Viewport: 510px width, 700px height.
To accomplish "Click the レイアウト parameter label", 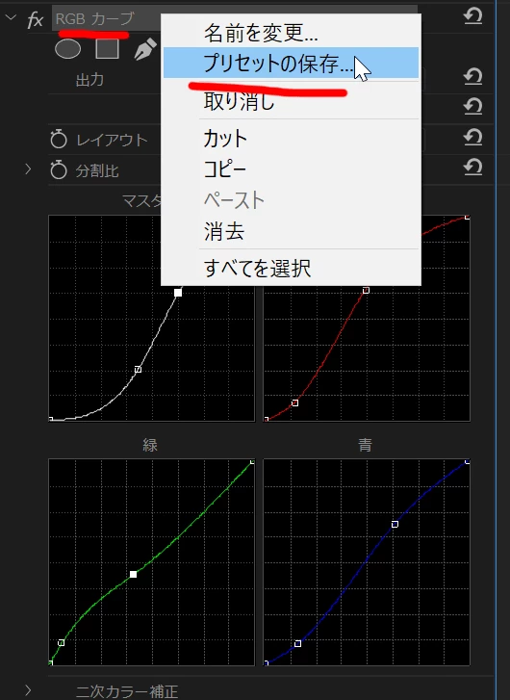I will click(x=112, y=140).
